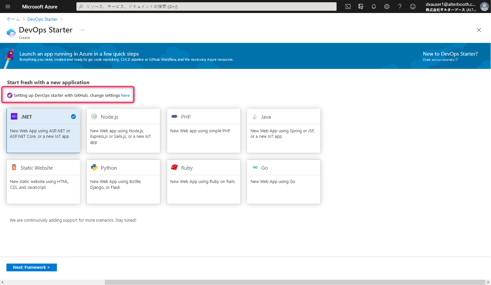Go to the ホーム breadcrumb
Viewport: 491px width, 285px height.
(x=13, y=19)
